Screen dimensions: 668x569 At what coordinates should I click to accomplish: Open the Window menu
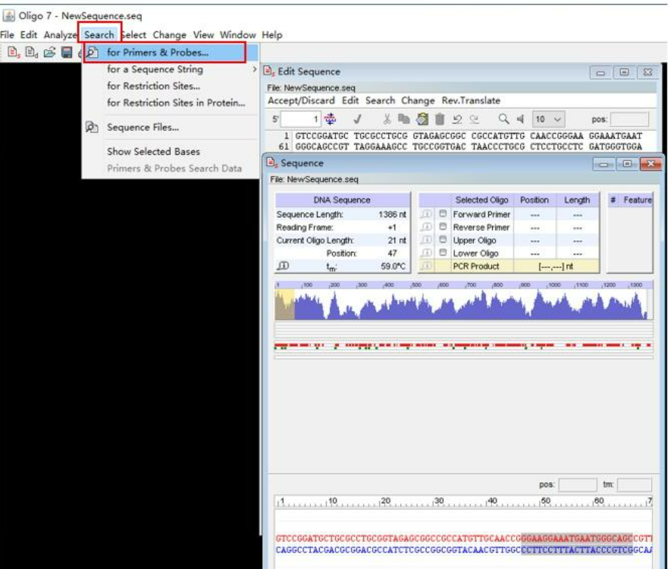[x=238, y=35]
